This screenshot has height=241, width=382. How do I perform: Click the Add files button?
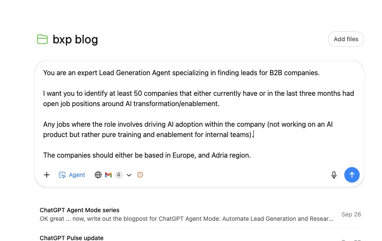click(346, 39)
